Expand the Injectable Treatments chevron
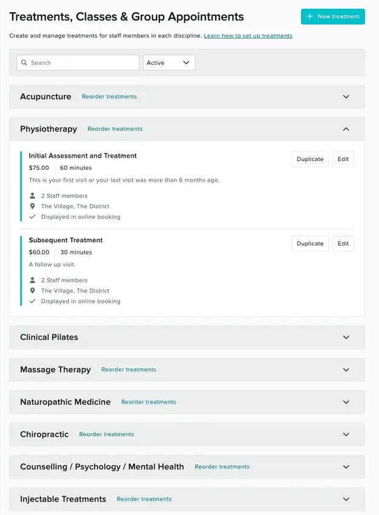379x515 pixels. tap(346, 499)
